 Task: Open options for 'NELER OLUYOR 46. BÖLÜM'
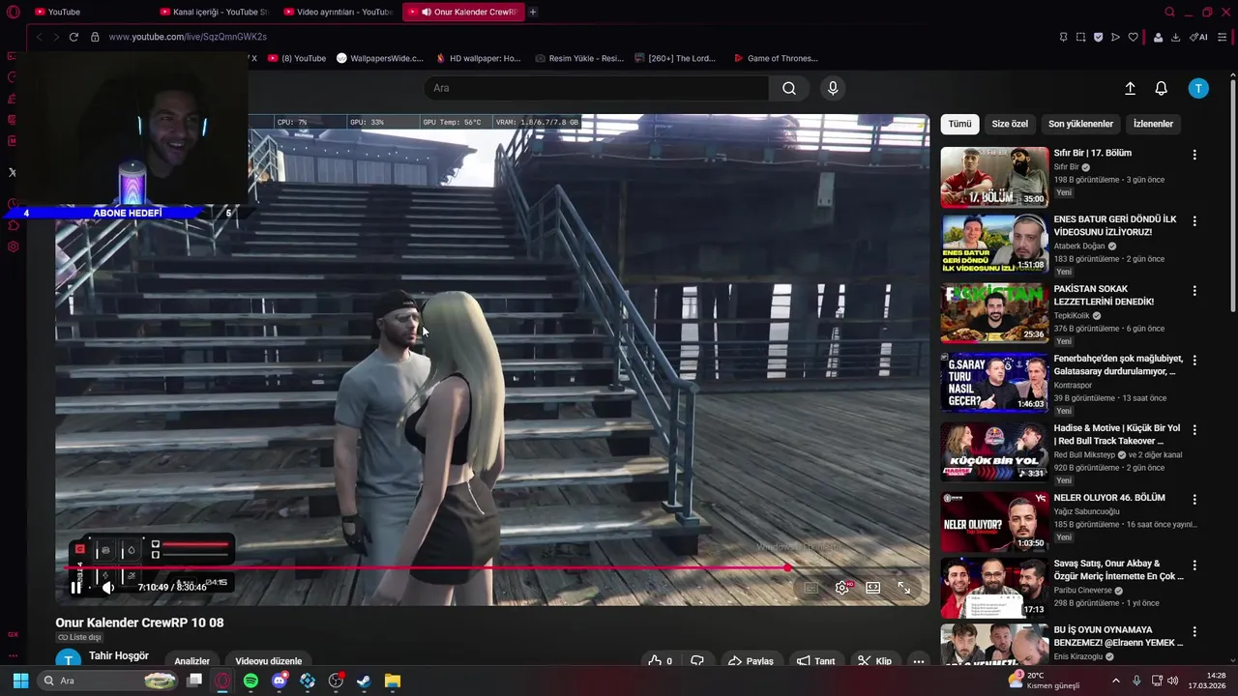pos(1194,499)
